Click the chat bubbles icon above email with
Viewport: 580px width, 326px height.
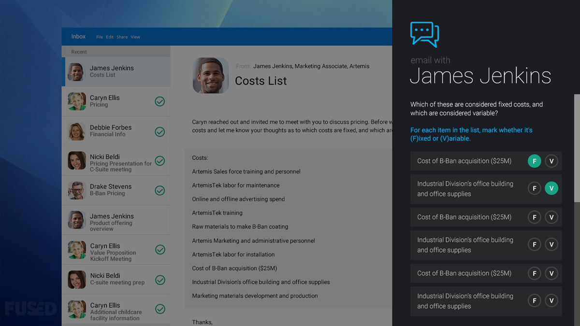424,35
